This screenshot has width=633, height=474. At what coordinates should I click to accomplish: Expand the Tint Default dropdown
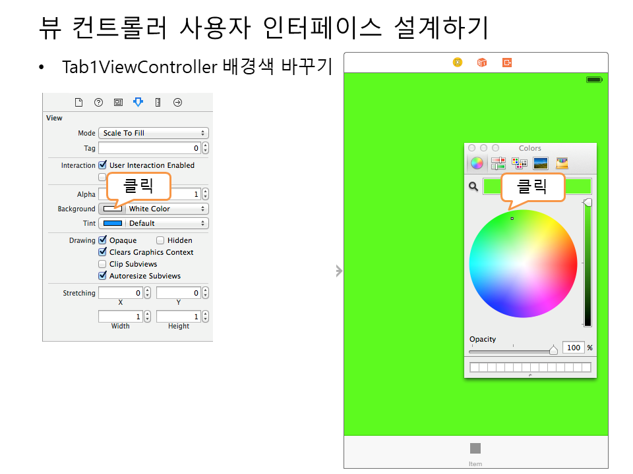click(167, 223)
